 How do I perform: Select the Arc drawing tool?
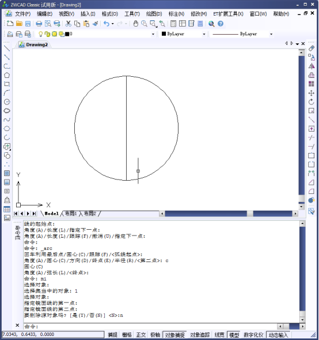[x=7, y=93]
